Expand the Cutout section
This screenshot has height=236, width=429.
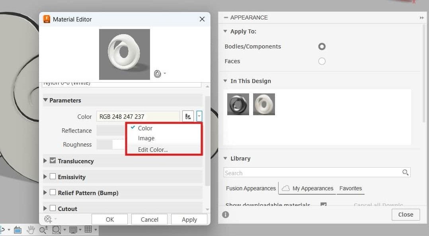[x=45, y=208]
